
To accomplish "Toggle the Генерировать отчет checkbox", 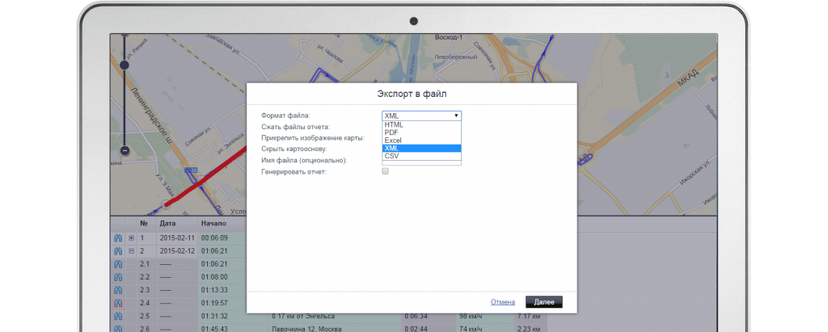I will 386,171.
